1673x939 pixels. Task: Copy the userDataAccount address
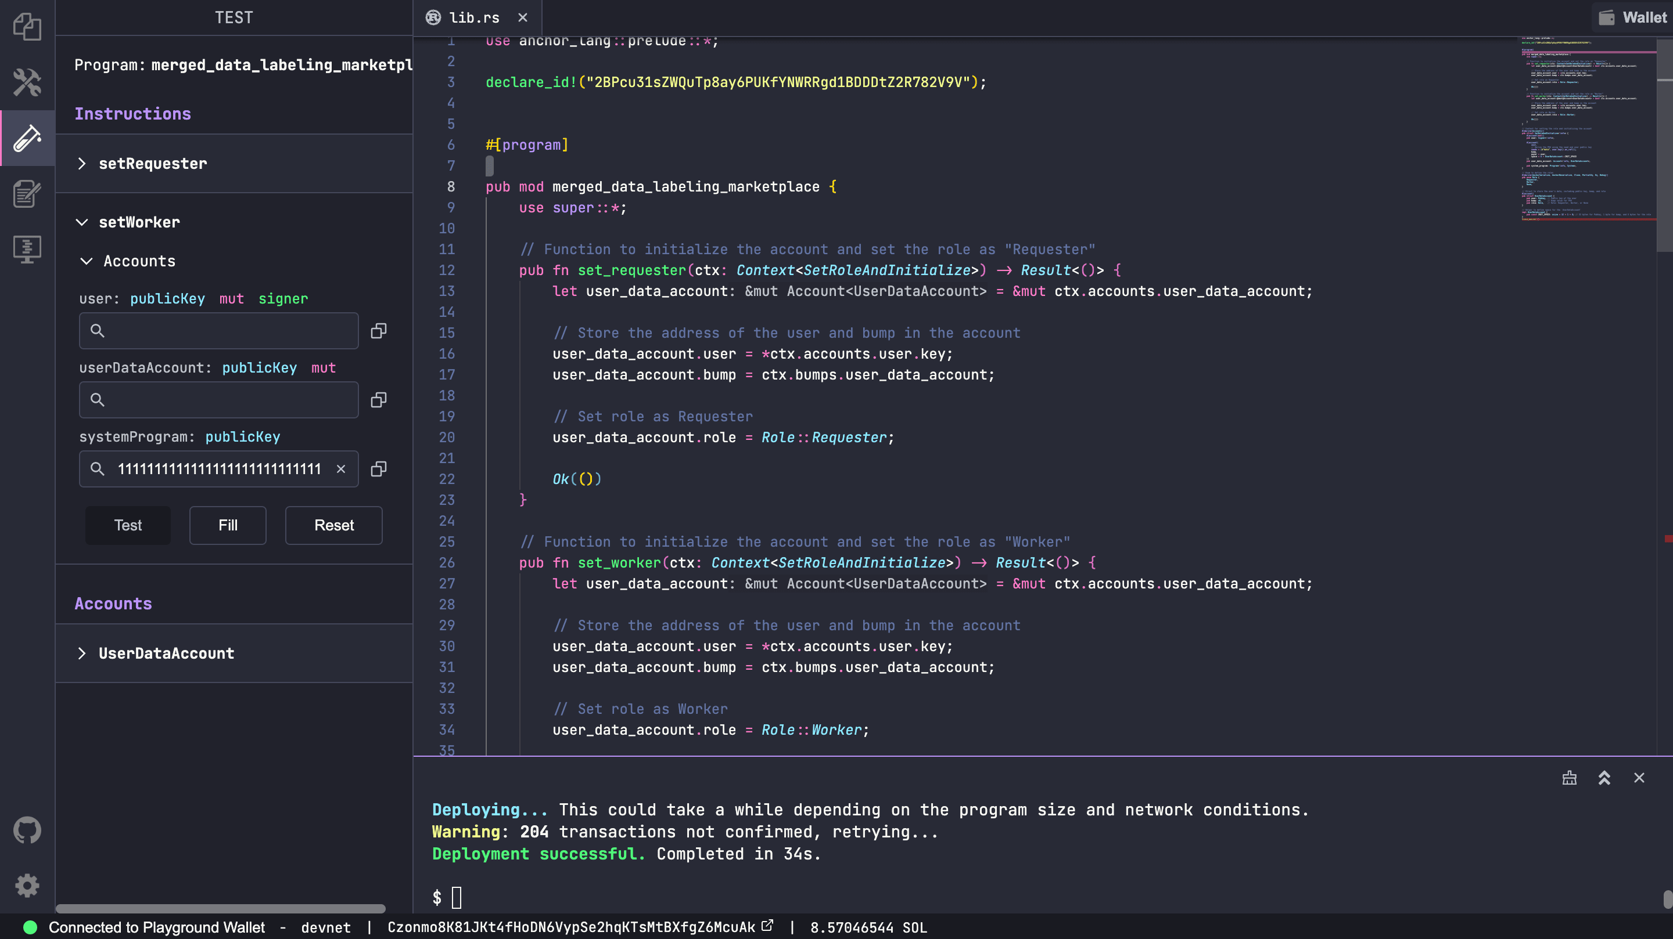pyautogui.click(x=379, y=400)
